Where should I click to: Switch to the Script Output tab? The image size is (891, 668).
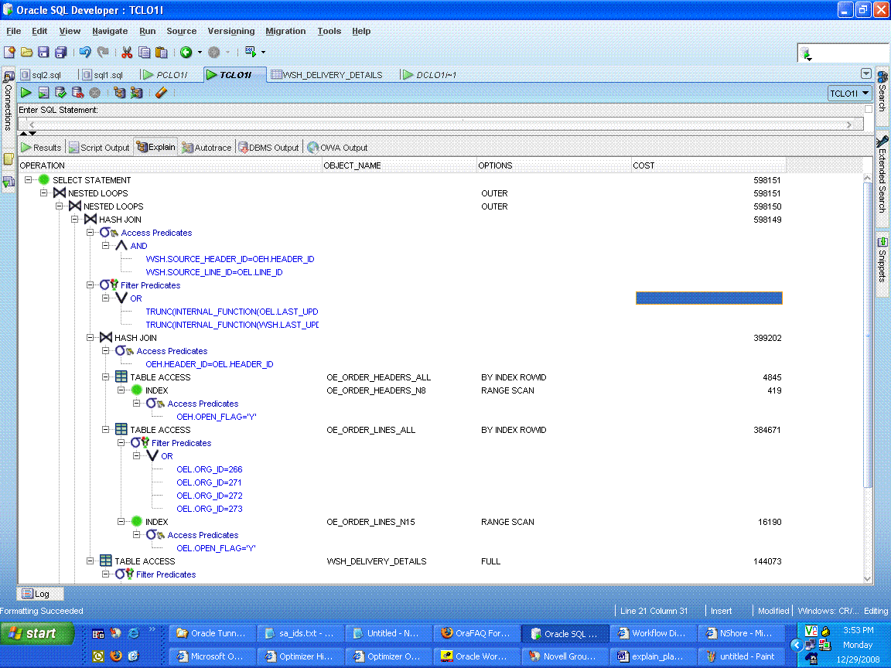click(x=99, y=148)
